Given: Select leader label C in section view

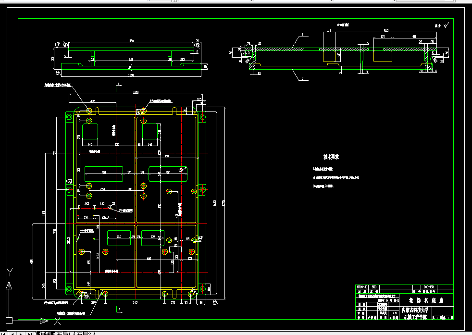Looking at the screenshot, I should click(302, 78).
